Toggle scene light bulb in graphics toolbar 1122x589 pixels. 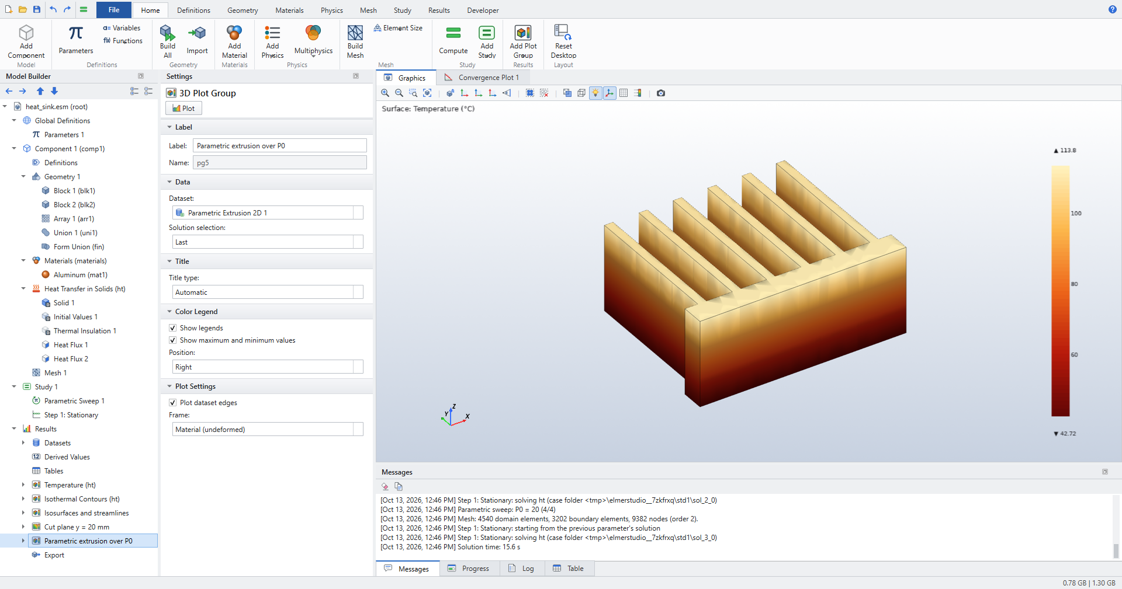pos(595,93)
